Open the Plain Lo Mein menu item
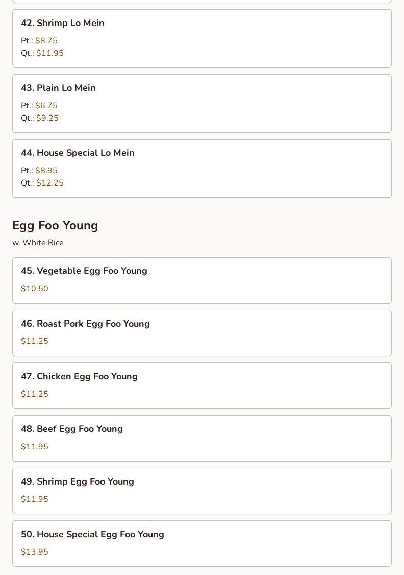Screen dimensions: 404x575 coord(58,88)
